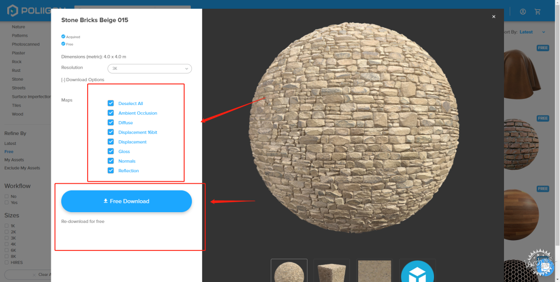The image size is (560, 282).
Task: Click the large stone sphere preview image
Action: (354, 127)
